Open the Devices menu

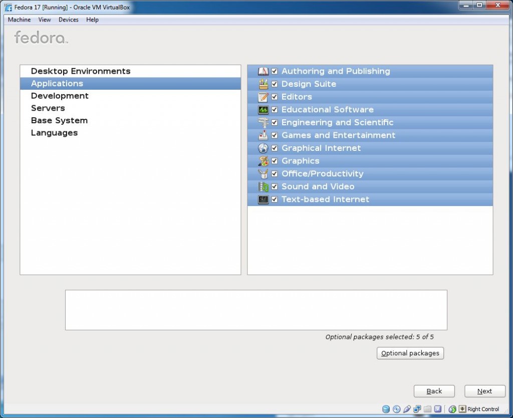point(68,20)
